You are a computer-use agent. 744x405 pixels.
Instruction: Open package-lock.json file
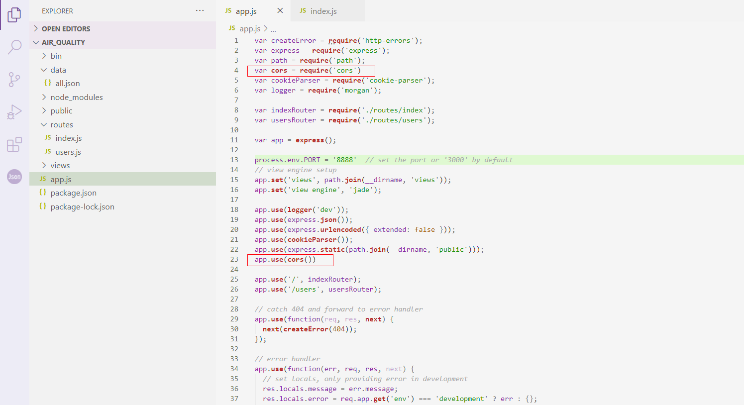[x=83, y=206]
